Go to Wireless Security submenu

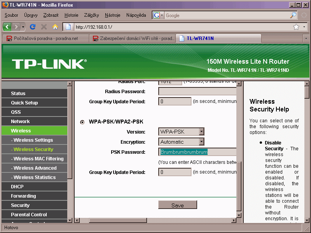[x=34, y=149]
